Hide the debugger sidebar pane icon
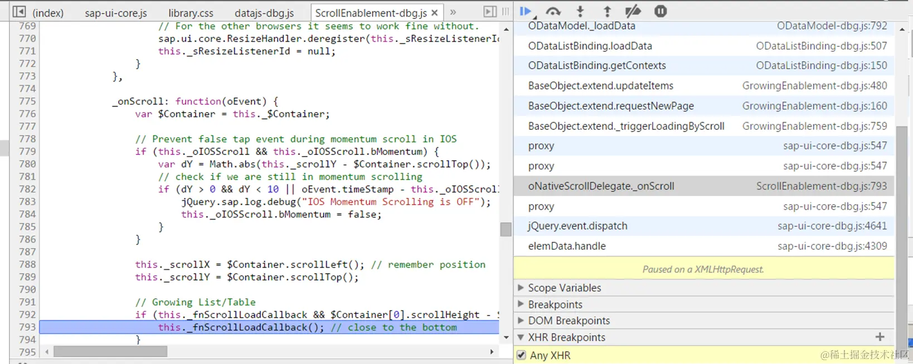Viewport: 913px width, 364px height. coord(490,12)
